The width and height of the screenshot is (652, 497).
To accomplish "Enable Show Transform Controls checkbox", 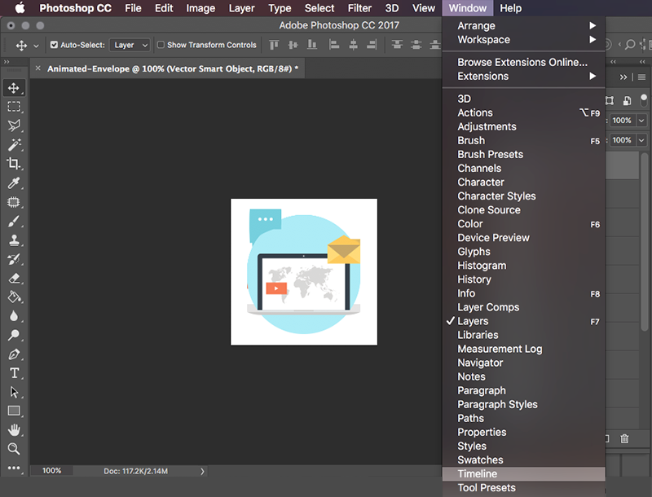I will point(161,45).
